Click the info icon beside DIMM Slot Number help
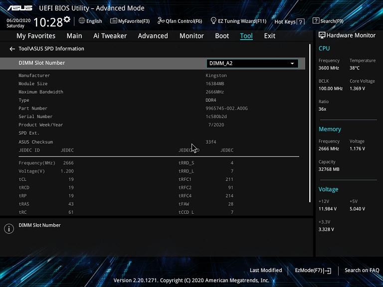Image resolution: width=383 pixels, height=287 pixels. pyautogui.click(x=9, y=229)
